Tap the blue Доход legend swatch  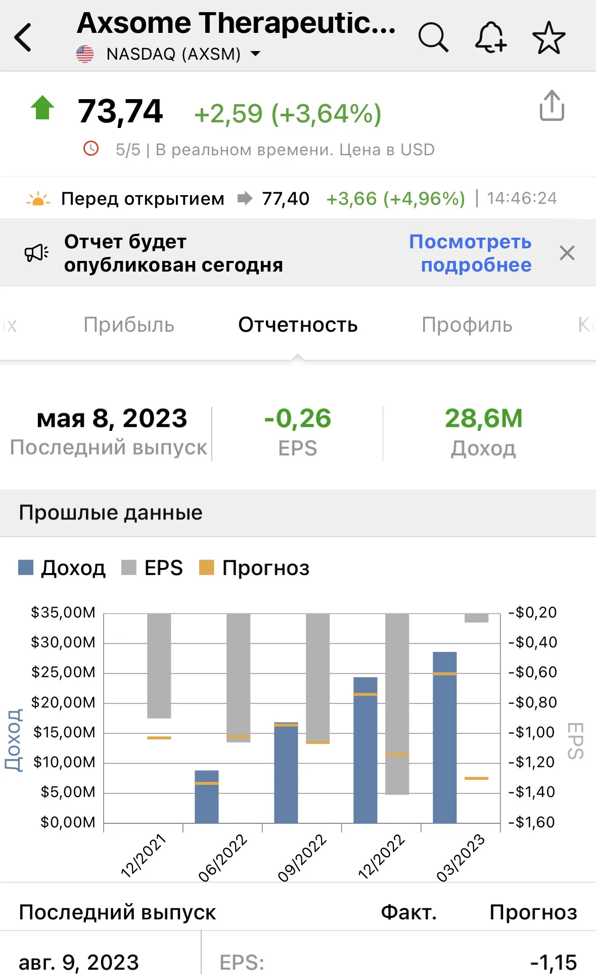pos(26,567)
